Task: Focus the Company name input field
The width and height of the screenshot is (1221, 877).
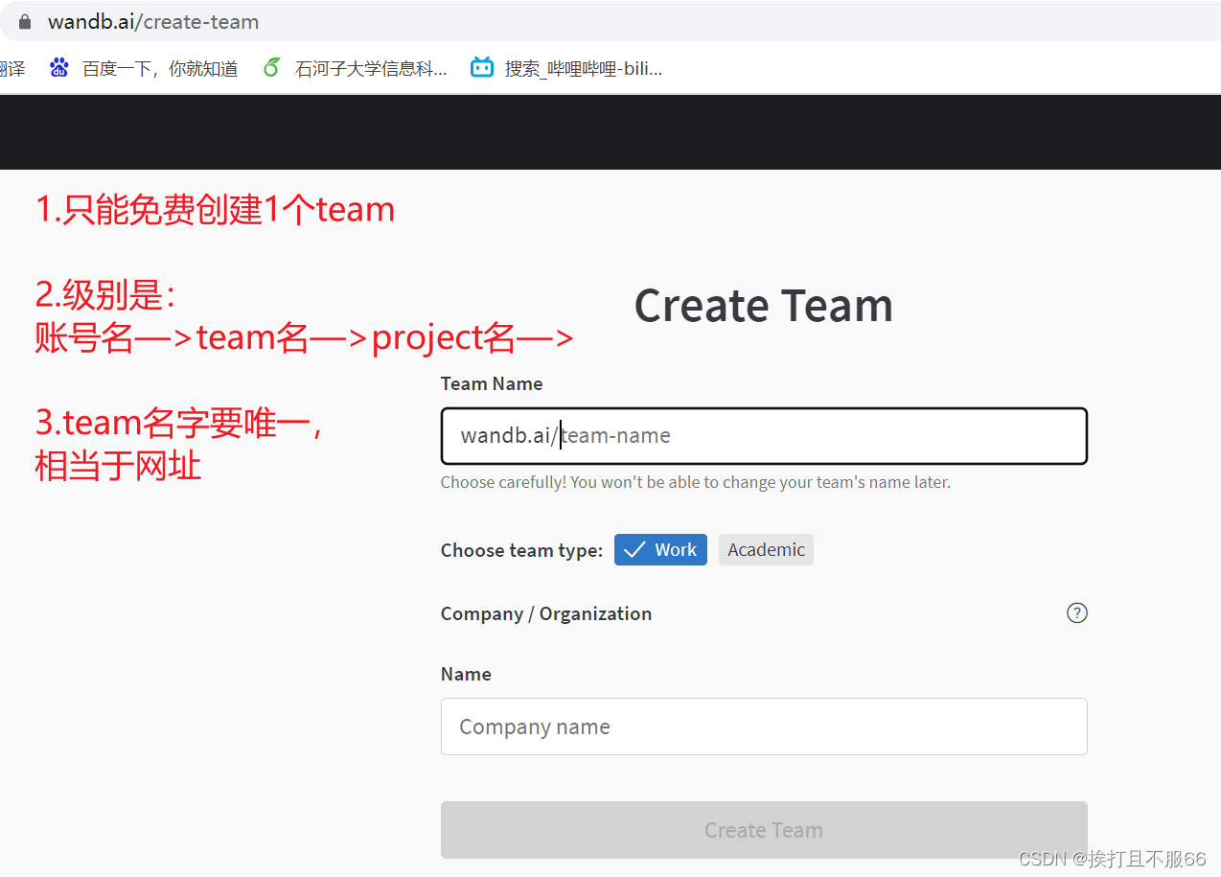Action: [x=764, y=727]
